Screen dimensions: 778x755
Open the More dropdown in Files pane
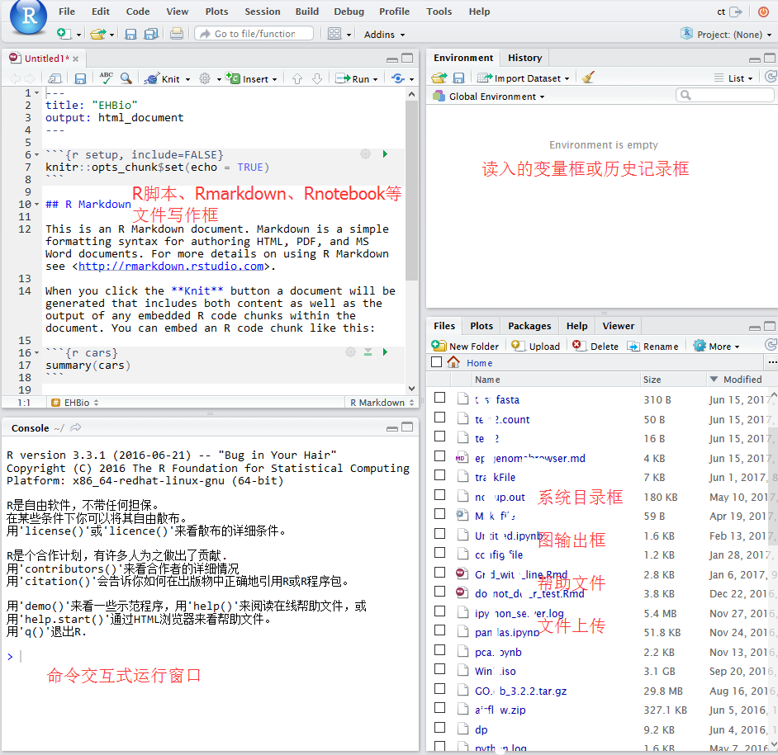717,346
